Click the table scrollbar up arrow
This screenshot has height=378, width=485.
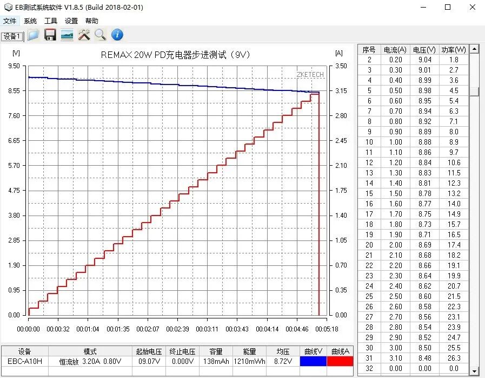point(474,49)
